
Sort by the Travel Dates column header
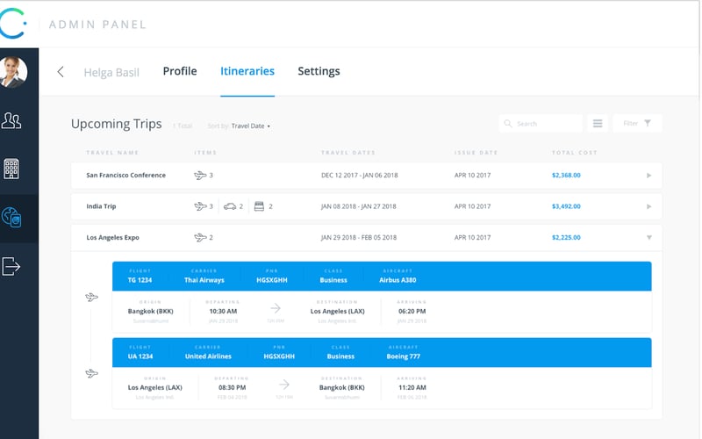tap(348, 153)
